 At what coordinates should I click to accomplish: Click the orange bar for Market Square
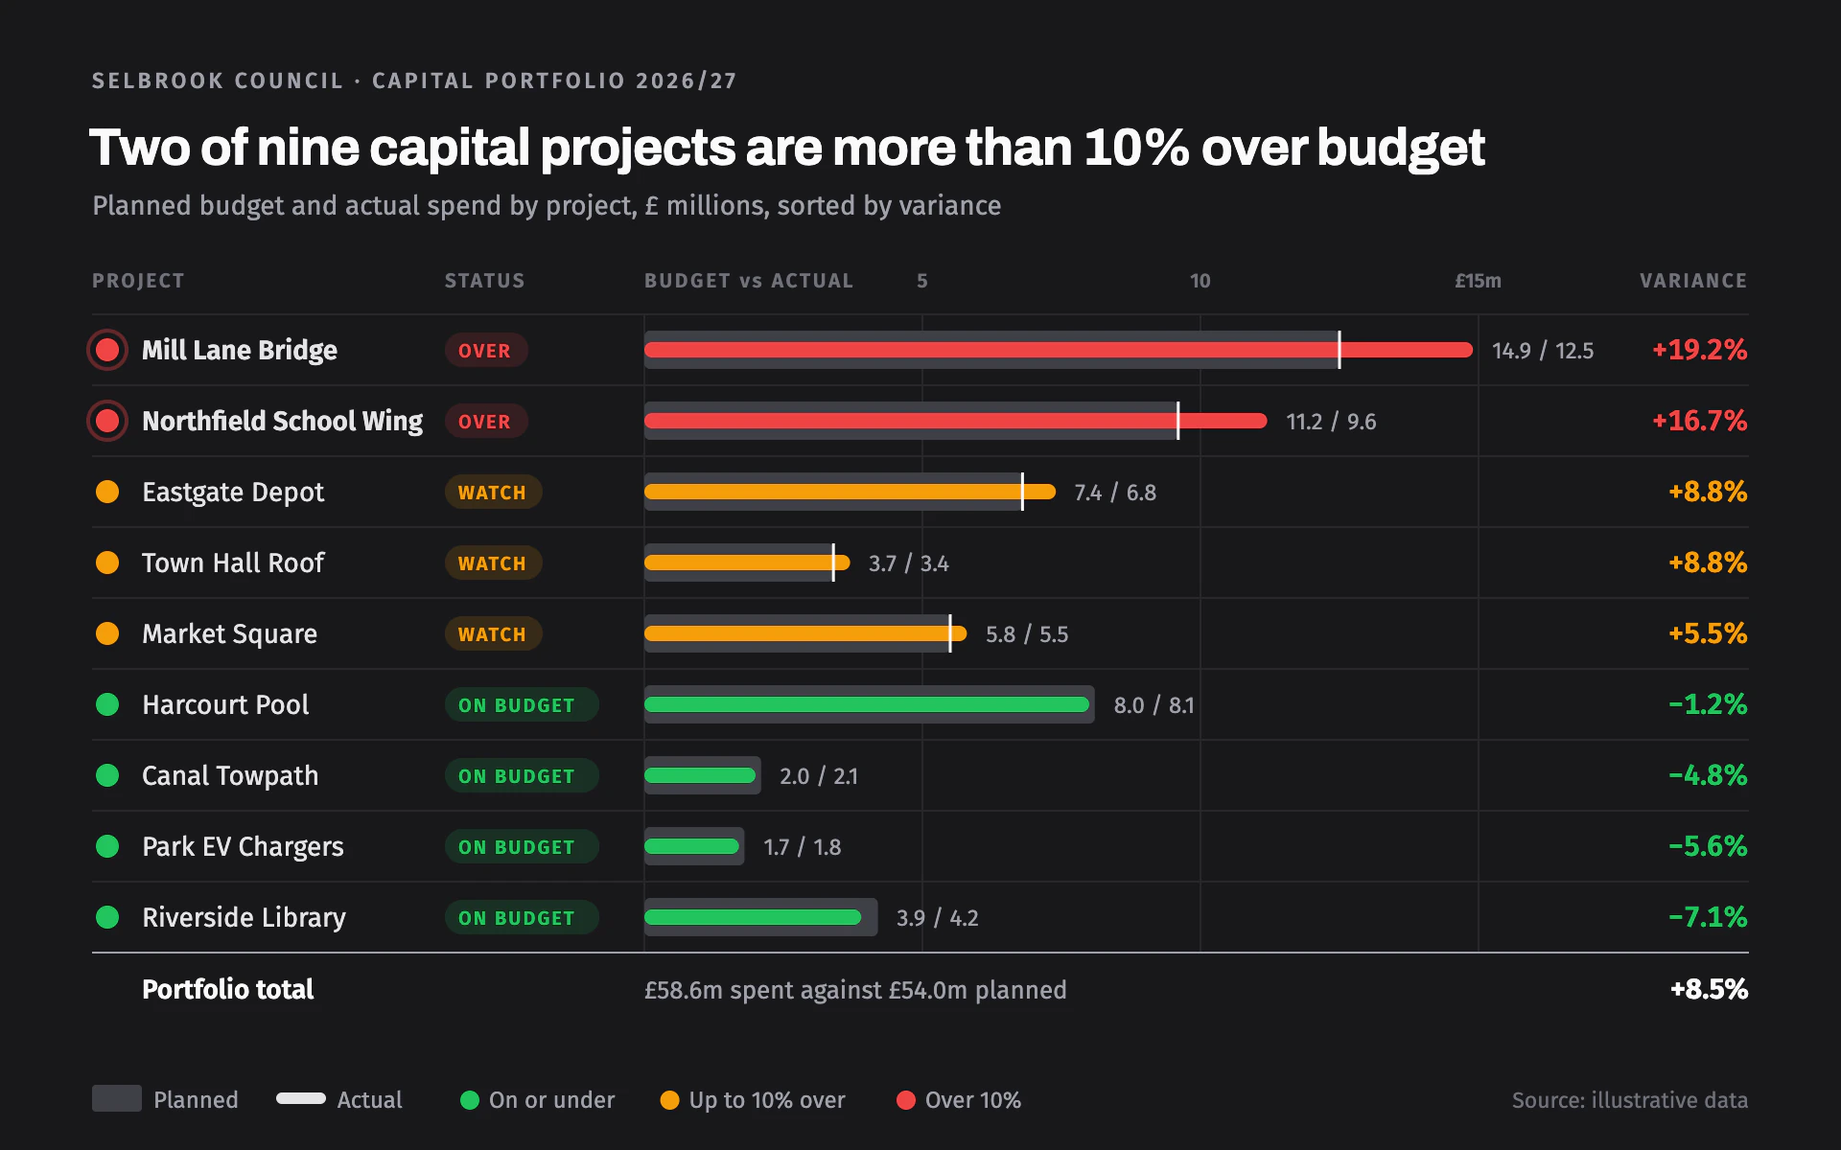point(805,633)
